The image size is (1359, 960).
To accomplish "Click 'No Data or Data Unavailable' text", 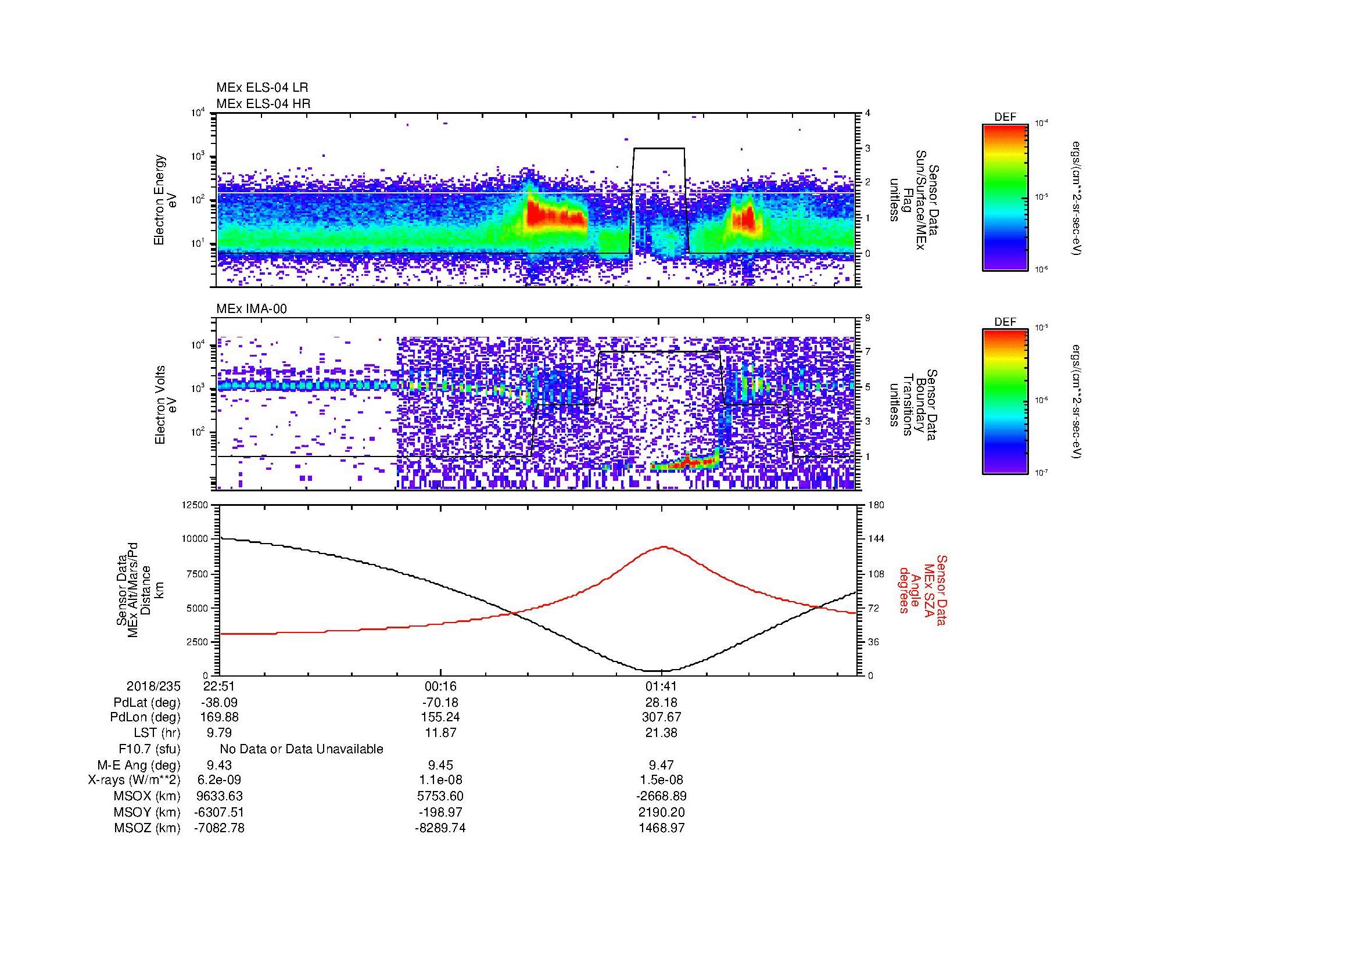I will click(x=302, y=749).
